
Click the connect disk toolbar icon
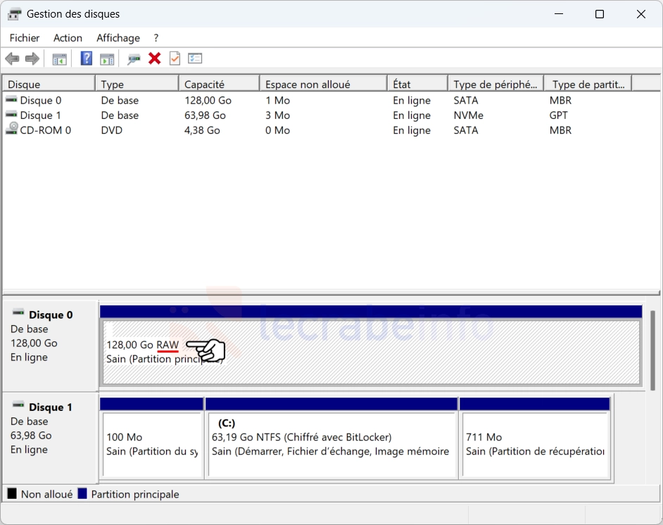pos(134,58)
